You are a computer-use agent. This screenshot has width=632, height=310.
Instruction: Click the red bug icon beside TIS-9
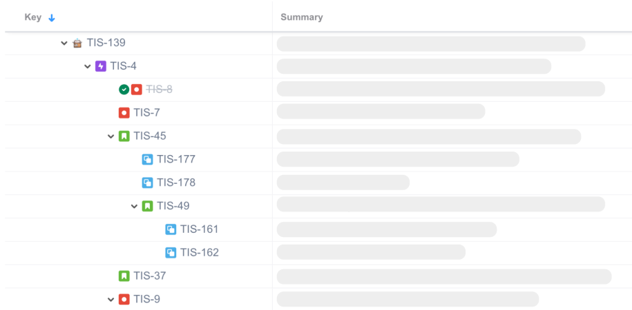[x=124, y=300]
